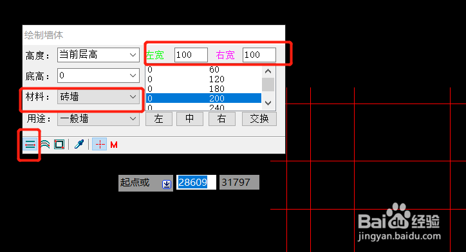Click the 左宽 input field showing 100
The image size is (466, 252).
coord(191,55)
